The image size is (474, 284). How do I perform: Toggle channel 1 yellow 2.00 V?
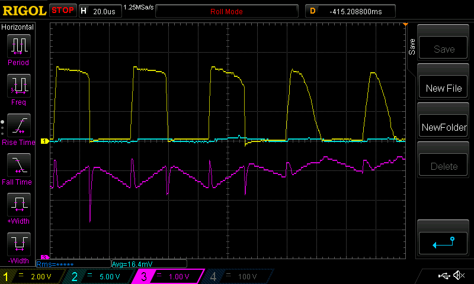pos(33,276)
